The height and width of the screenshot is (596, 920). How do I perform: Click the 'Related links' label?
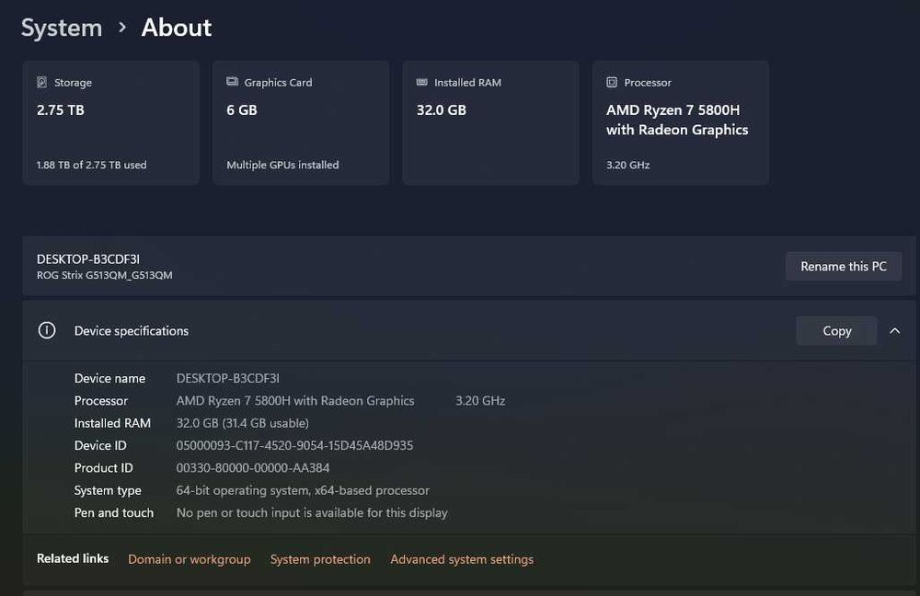pos(73,558)
